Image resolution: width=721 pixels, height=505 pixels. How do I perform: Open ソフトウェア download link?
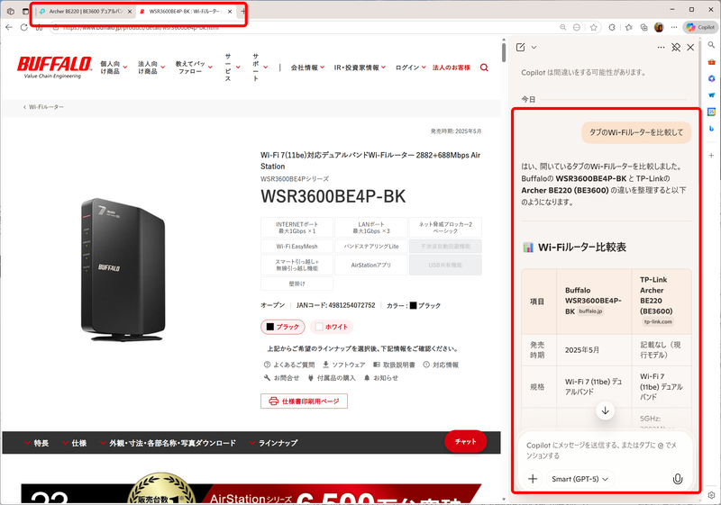[343, 365]
